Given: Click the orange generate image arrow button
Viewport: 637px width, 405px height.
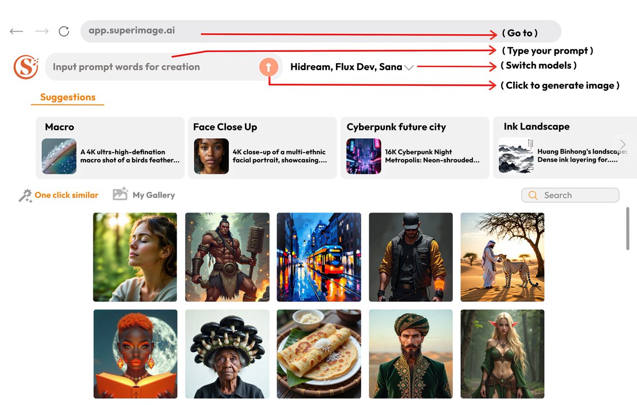Looking at the screenshot, I should tap(269, 67).
